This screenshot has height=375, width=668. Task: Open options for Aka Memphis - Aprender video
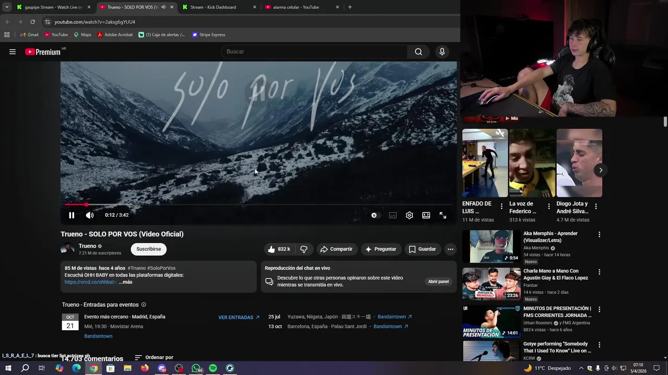click(599, 234)
